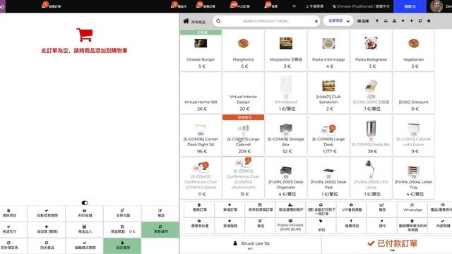
Task: Clear the product search with red X
Action: (x=316, y=21)
